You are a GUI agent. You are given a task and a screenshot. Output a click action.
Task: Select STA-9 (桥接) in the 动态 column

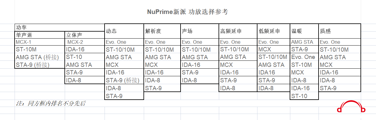[x=124, y=80]
